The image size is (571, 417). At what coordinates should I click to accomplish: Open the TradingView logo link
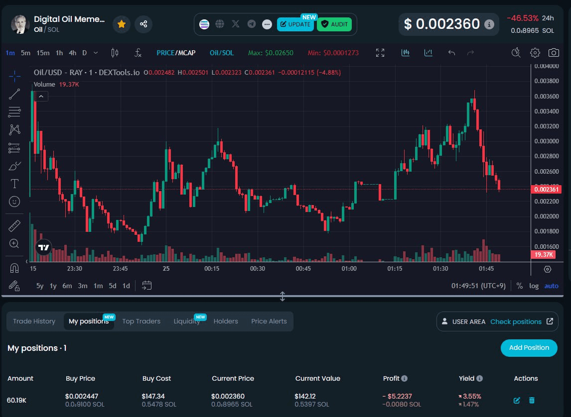[x=44, y=248]
